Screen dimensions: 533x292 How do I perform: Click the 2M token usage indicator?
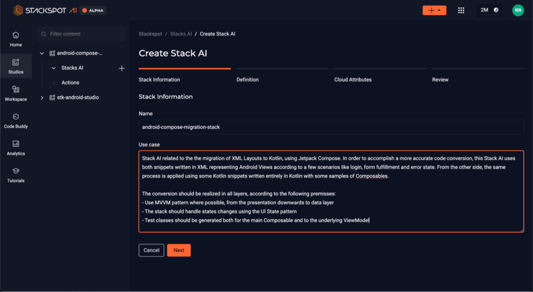489,10
